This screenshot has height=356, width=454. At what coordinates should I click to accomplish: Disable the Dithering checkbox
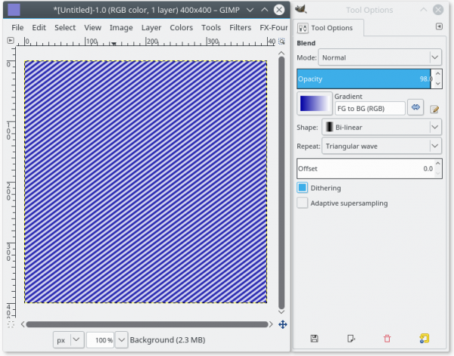302,187
